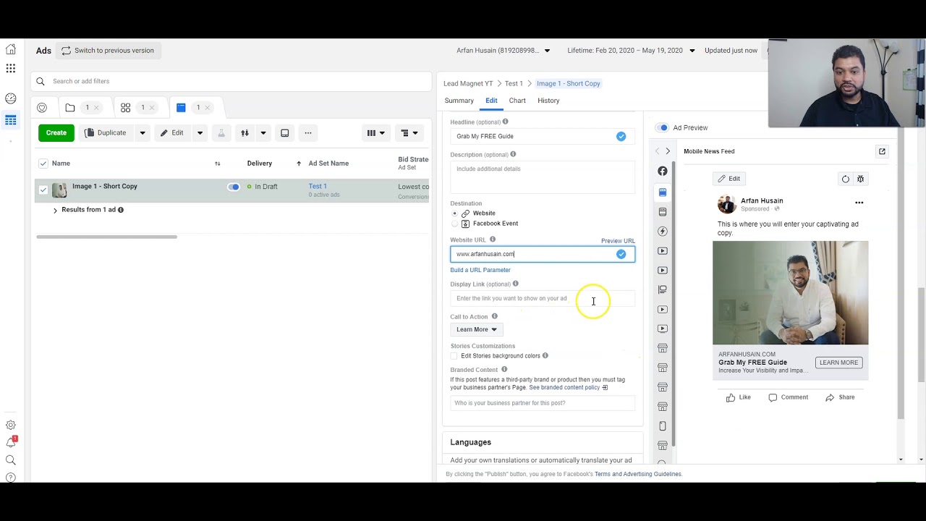
Task: Toggle the select-all checkbox beside Name
Action: pos(43,164)
